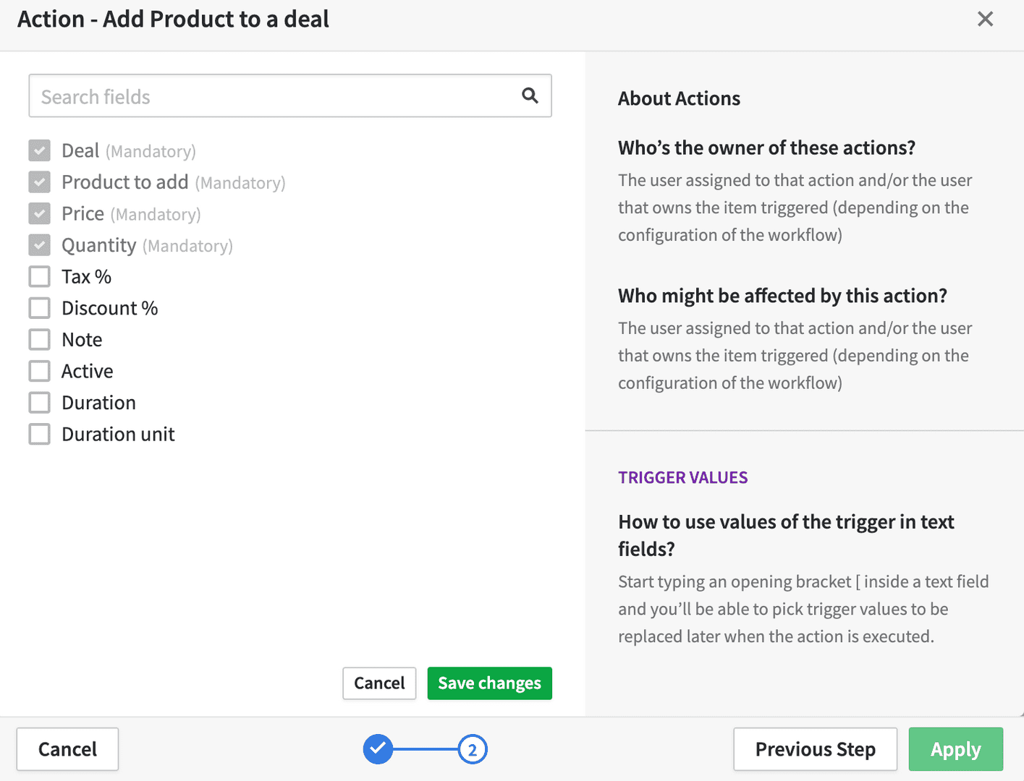This screenshot has width=1024, height=781.
Task: Toggle the Note field checkbox
Action: 39,339
